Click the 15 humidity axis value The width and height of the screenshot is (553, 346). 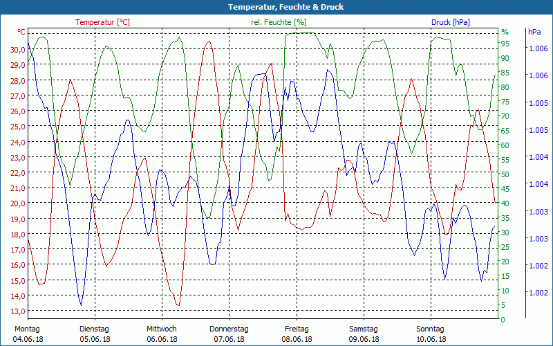[x=505, y=276]
